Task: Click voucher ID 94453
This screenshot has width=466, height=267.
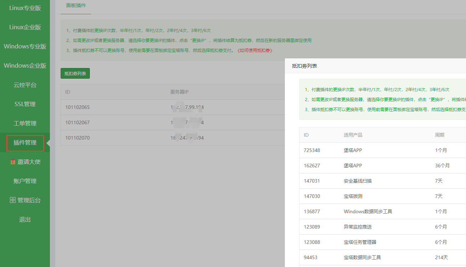Action: tap(311, 257)
